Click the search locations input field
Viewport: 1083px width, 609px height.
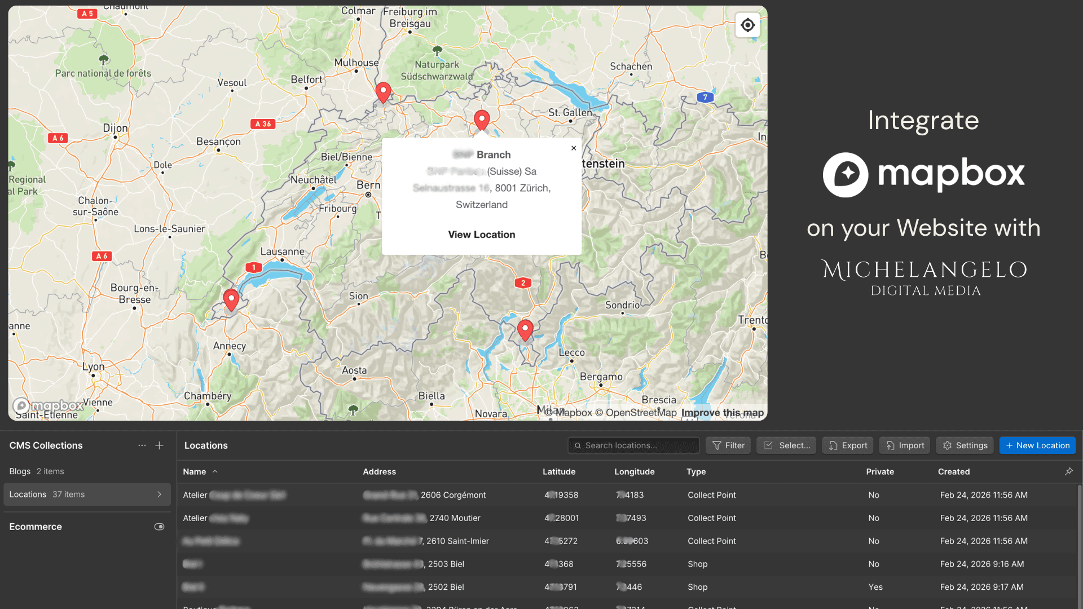tap(633, 445)
